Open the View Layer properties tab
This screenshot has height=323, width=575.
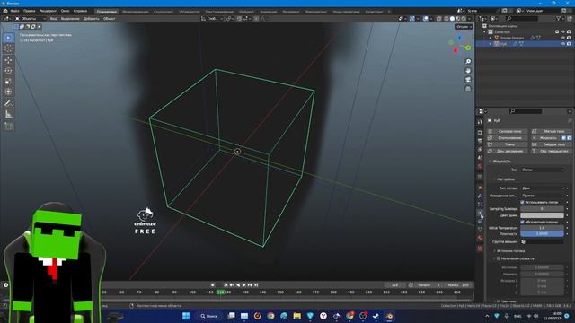480,150
